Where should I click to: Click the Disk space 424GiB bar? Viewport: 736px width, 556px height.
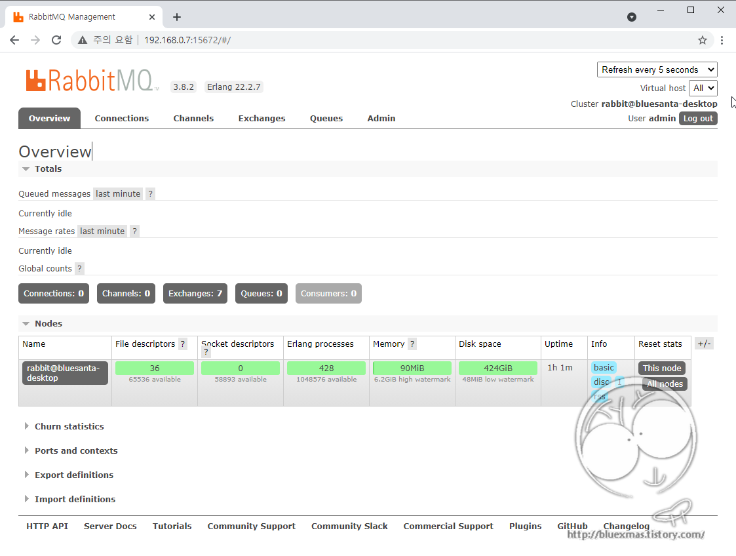[x=498, y=368]
